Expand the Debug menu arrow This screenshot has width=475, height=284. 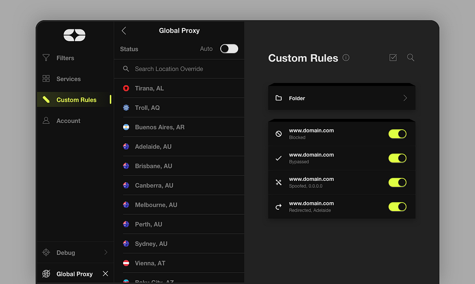(106, 253)
